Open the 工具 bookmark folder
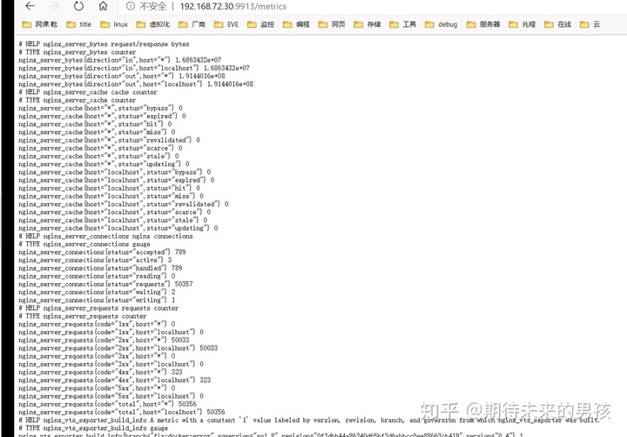 point(403,24)
